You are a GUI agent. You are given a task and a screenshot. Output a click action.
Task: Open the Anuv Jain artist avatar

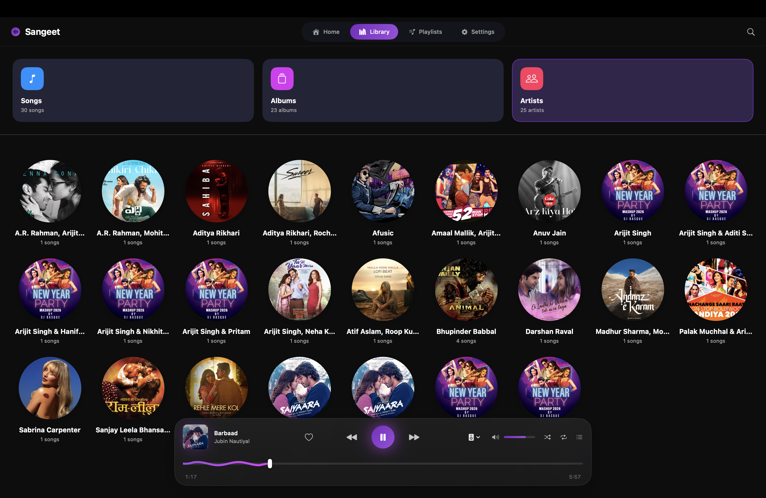(549, 191)
